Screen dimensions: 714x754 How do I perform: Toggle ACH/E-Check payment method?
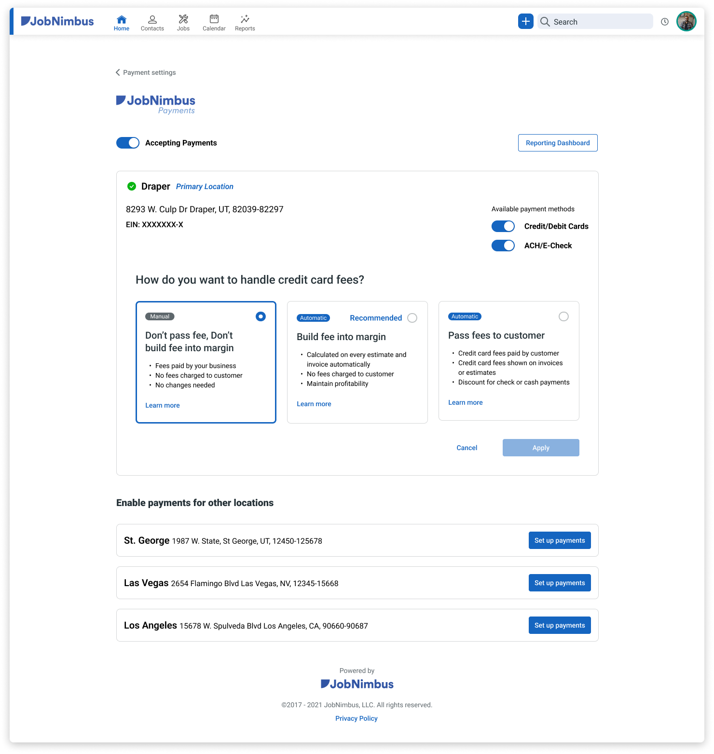(503, 246)
